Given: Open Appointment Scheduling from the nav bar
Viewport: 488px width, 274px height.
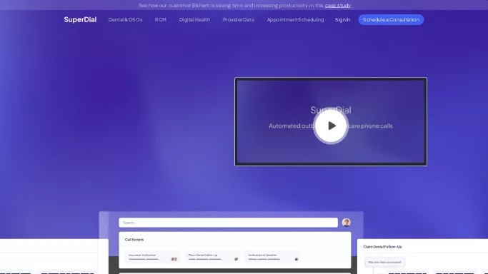Looking at the screenshot, I should pos(295,19).
